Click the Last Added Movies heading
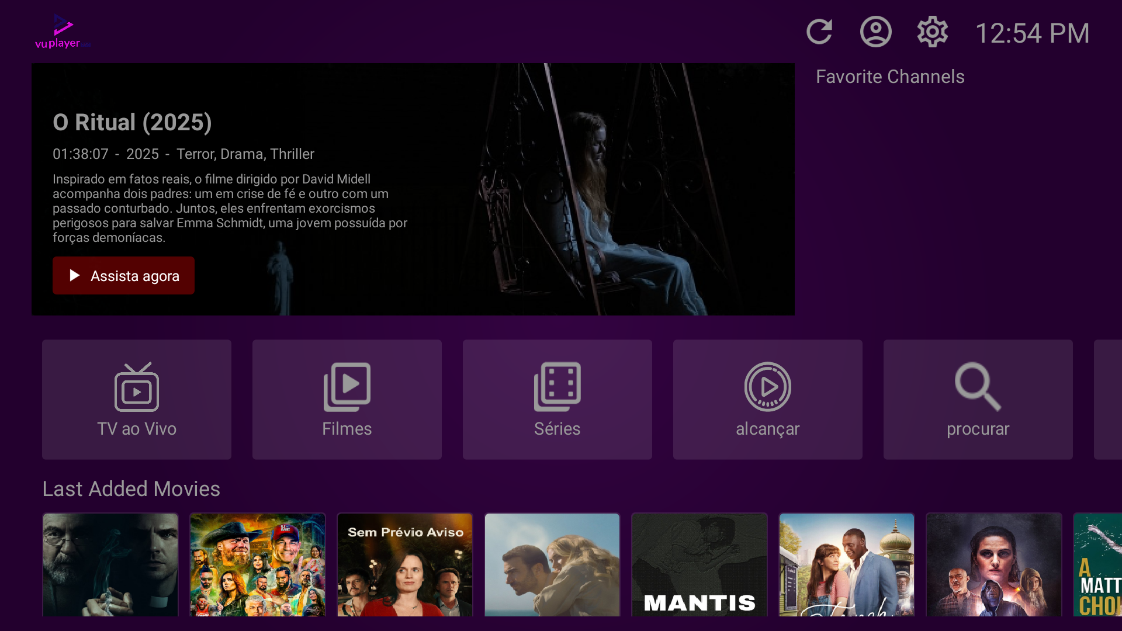Image resolution: width=1122 pixels, height=631 pixels. tap(131, 489)
